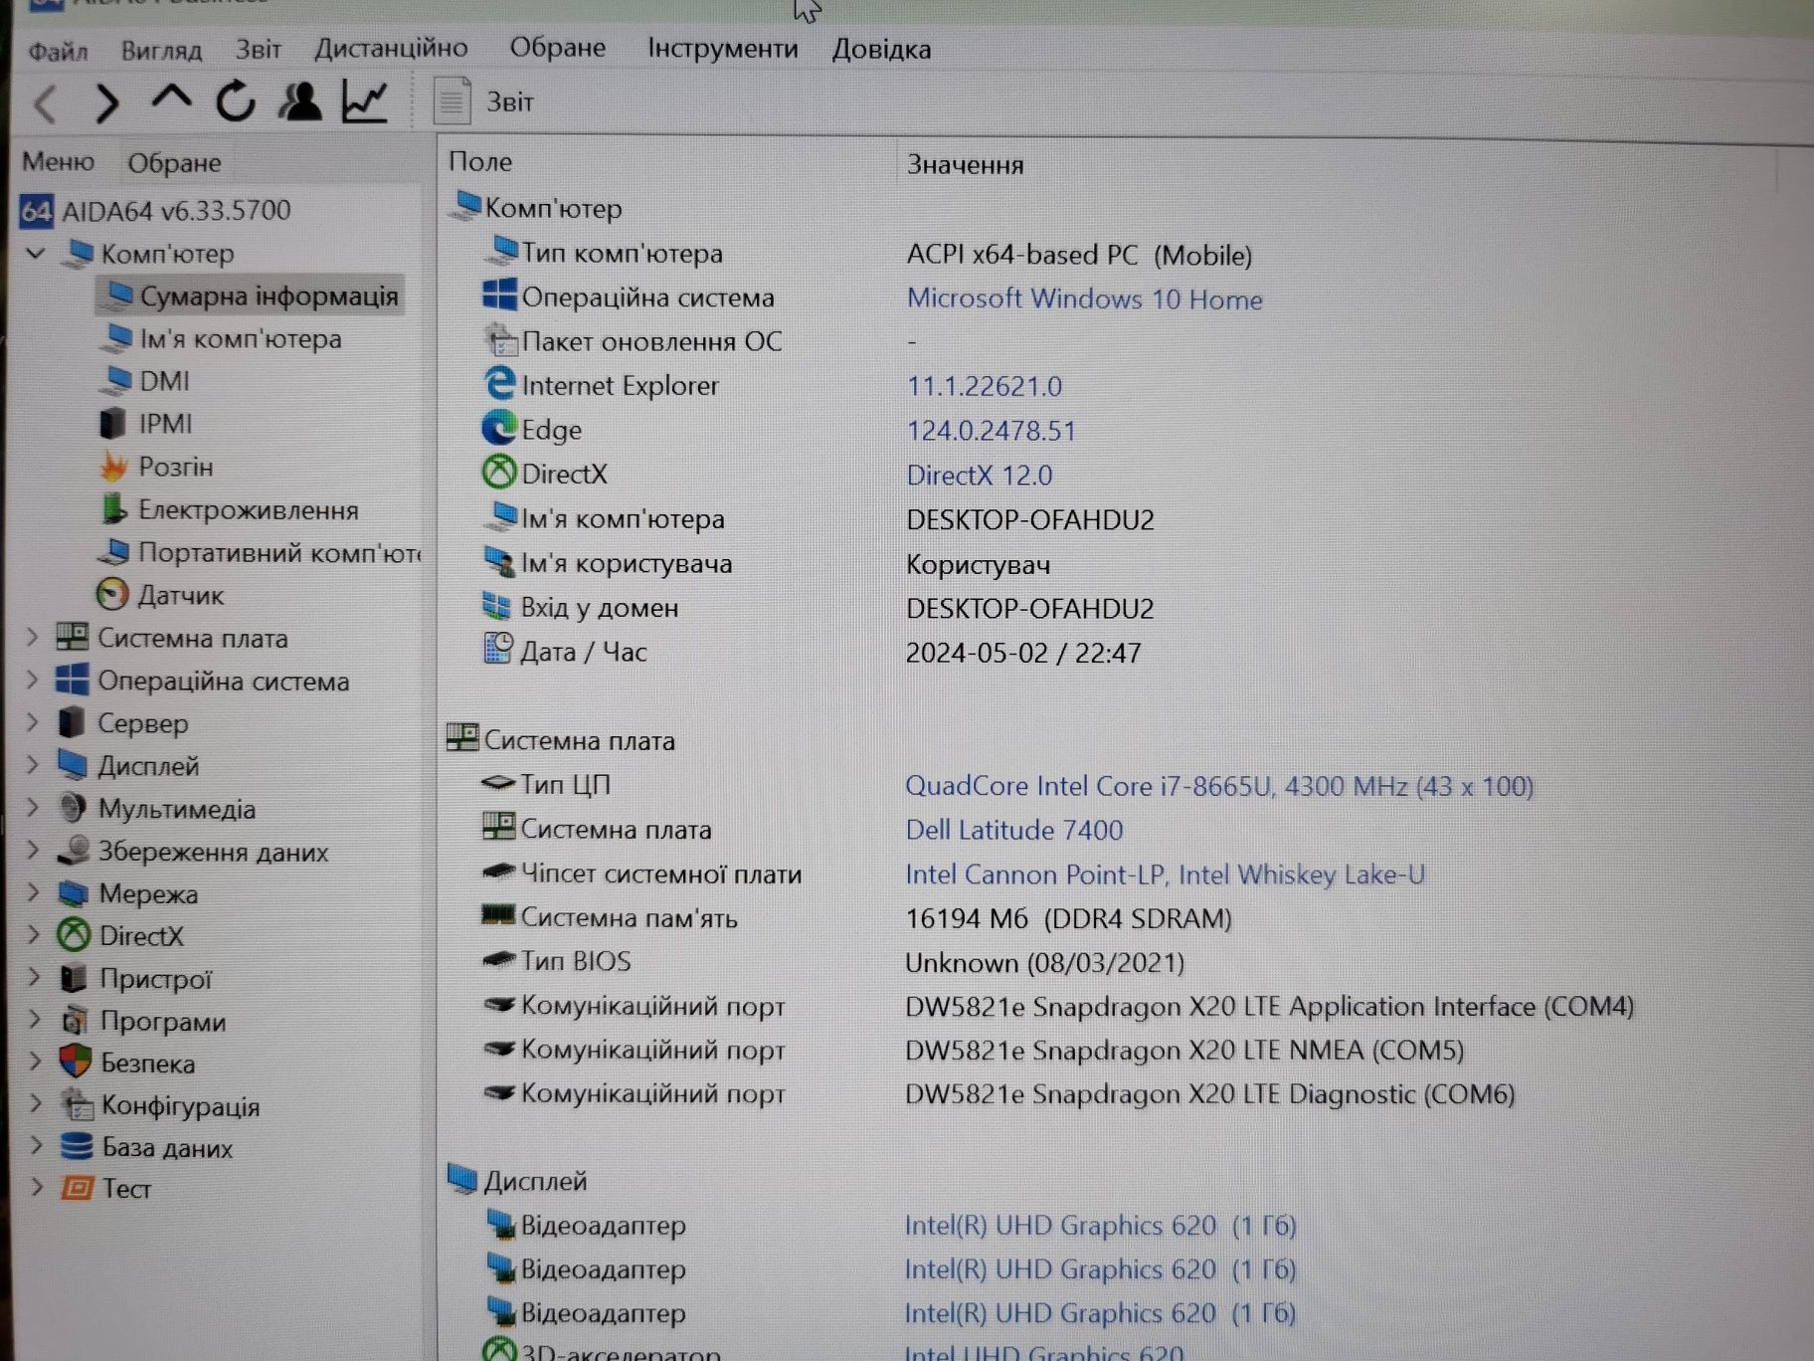Click the Edge browser row icon
The width and height of the screenshot is (1814, 1361).
(499, 428)
